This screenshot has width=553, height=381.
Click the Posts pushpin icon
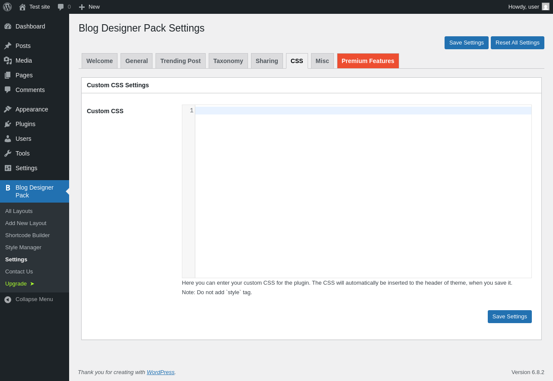[8, 46]
